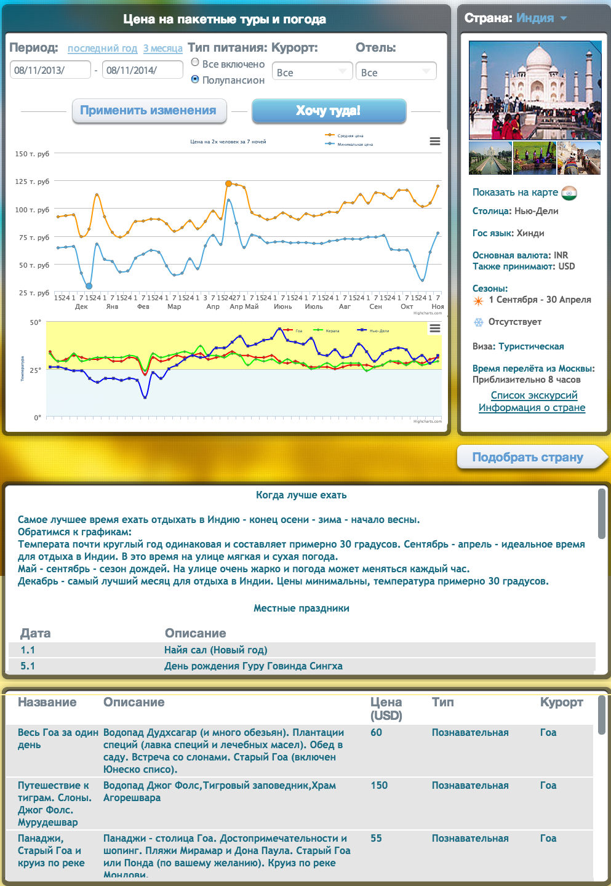Click the 'Подобрать страну' button

click(x=532, y=457)
